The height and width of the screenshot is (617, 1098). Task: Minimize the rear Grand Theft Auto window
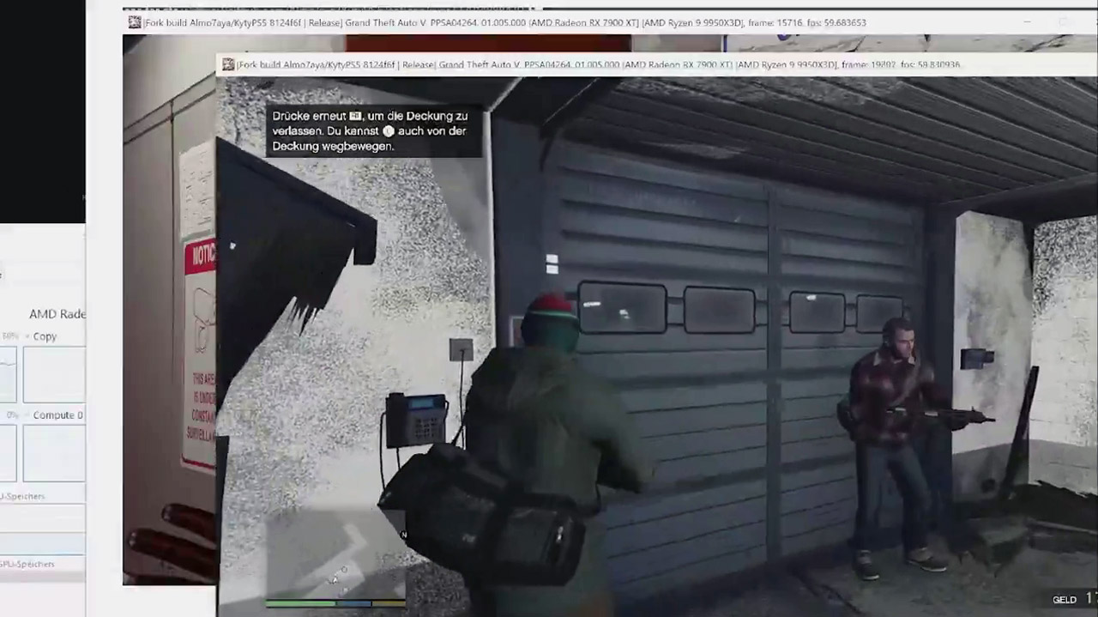pos(1028,22)
